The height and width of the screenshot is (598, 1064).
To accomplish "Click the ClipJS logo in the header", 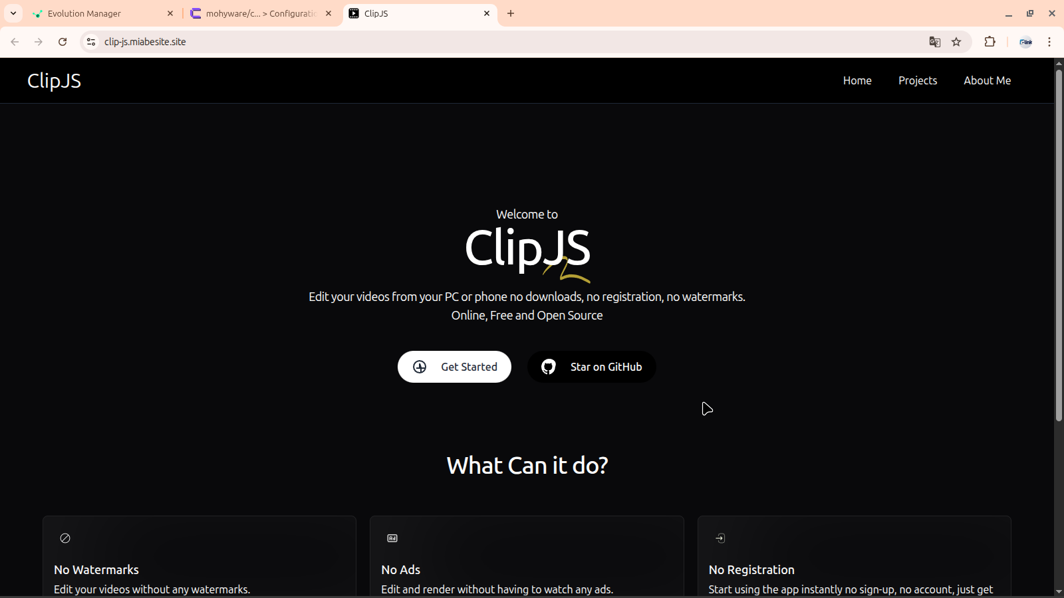I will 54,80.
